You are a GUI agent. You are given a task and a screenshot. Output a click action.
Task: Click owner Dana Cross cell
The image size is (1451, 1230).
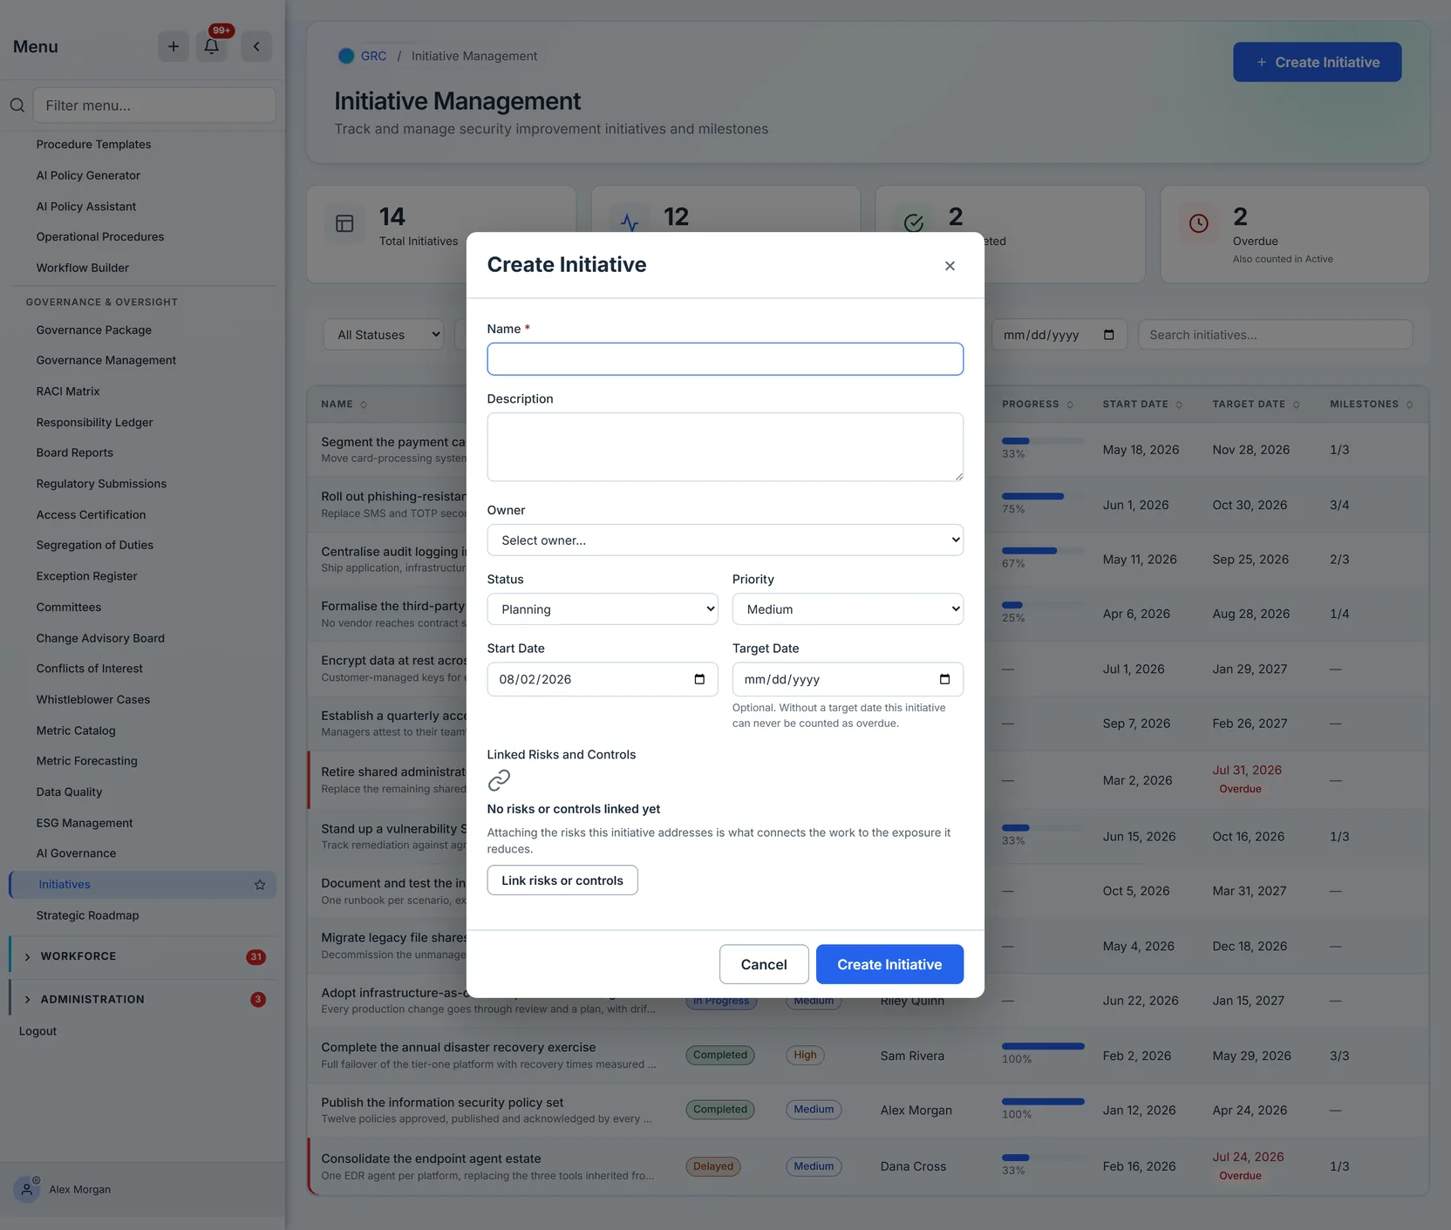pos(913,1166)
